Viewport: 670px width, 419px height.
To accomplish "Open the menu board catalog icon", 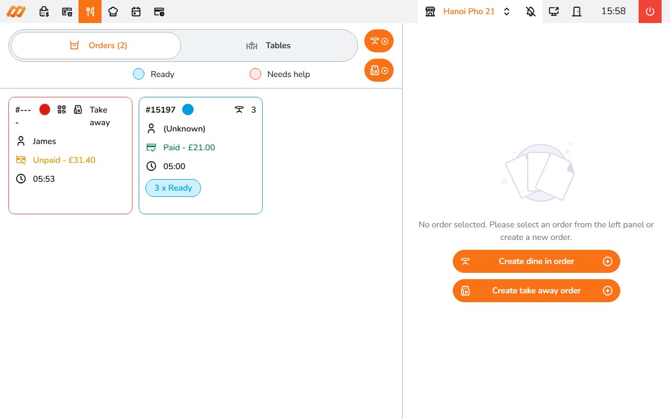I will (x=67, y=12).
